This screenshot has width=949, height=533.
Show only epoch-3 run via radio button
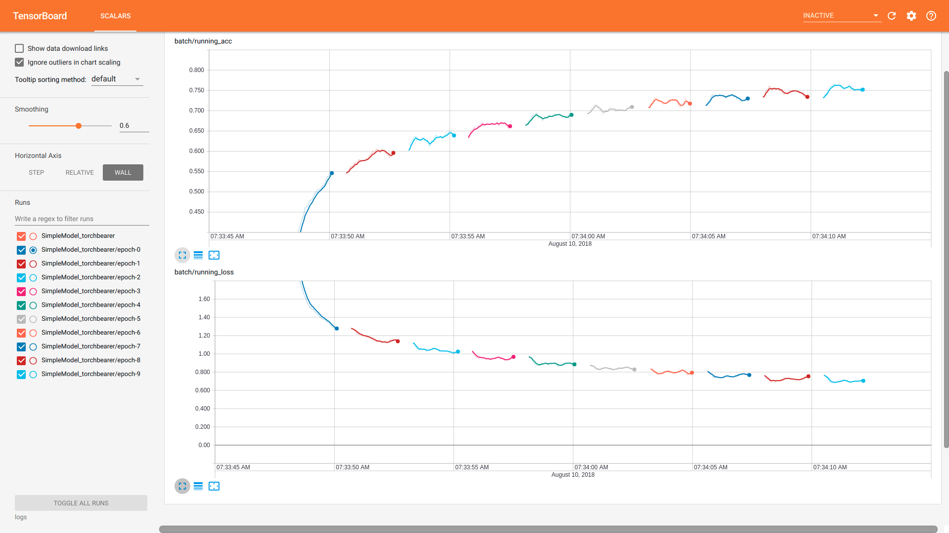[x=33, y=292]
